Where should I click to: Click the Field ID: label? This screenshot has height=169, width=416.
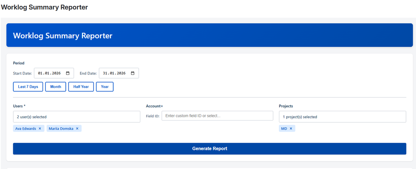pos(152,116)
